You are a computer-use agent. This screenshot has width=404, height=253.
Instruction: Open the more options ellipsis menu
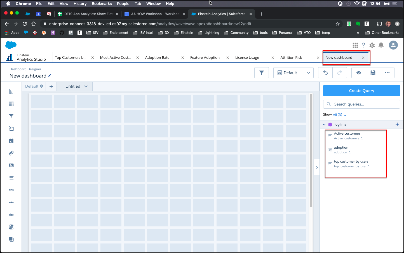387,73
